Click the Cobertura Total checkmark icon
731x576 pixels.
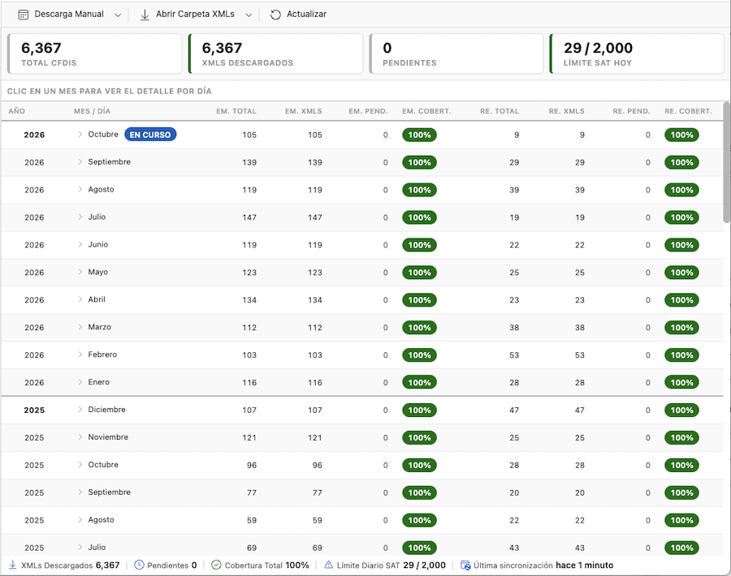point(216,565)
